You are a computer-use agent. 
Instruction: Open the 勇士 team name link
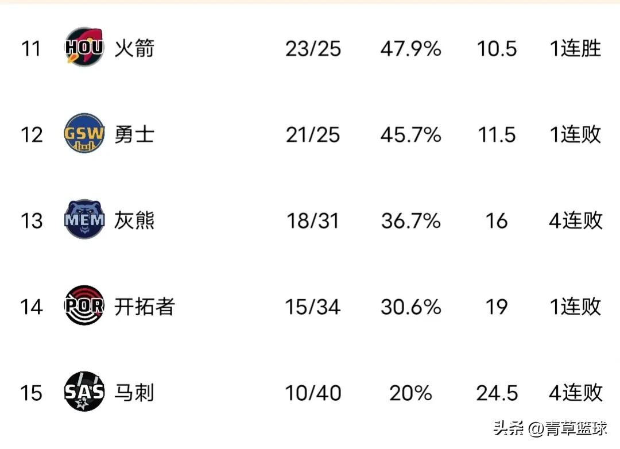click(134, 134)
